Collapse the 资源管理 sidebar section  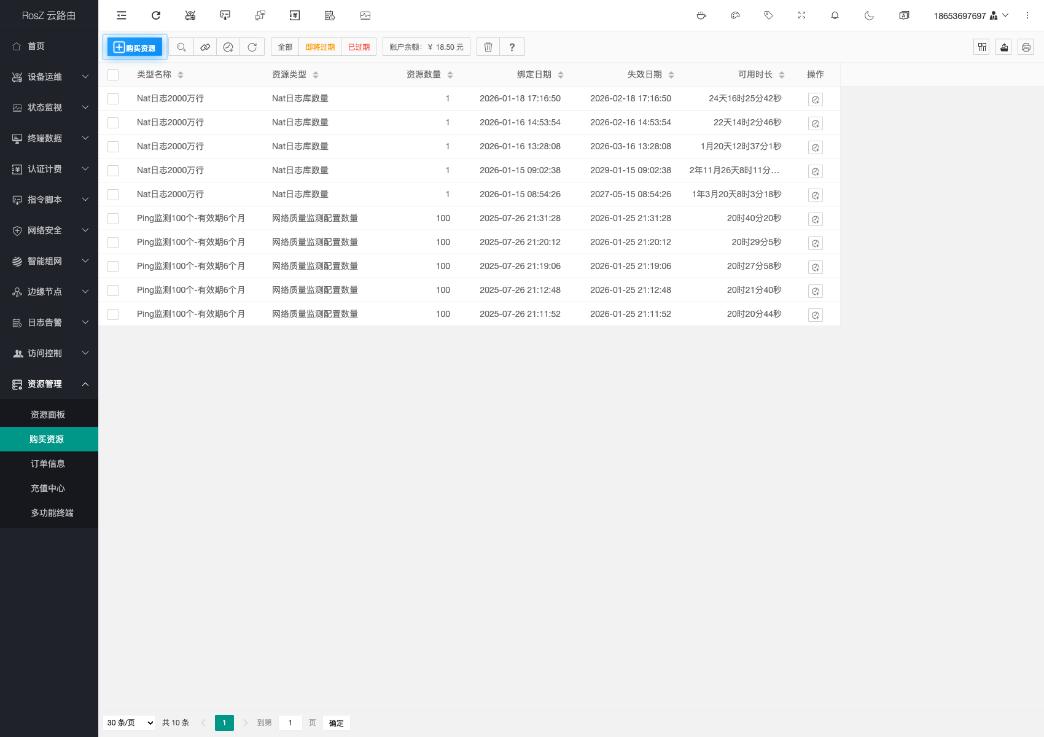[49, 384]
